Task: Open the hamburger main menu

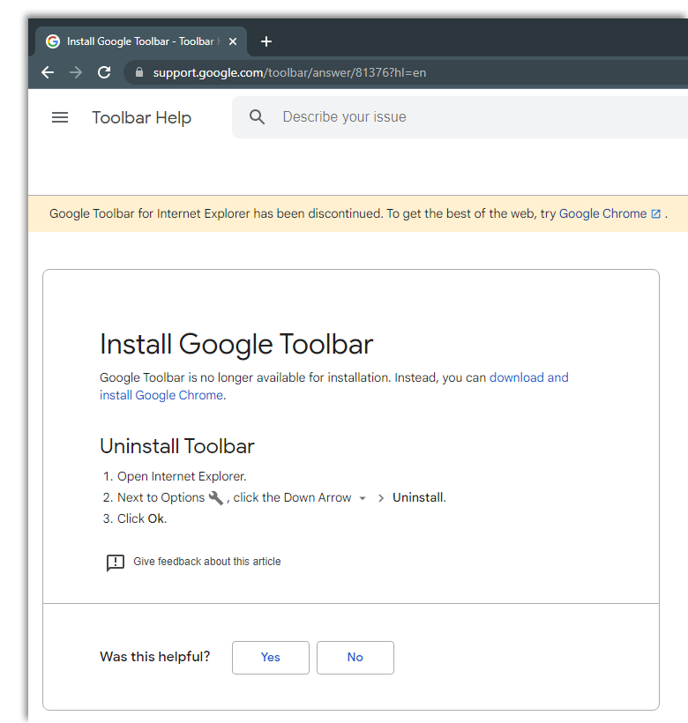Action: (60, 117)
